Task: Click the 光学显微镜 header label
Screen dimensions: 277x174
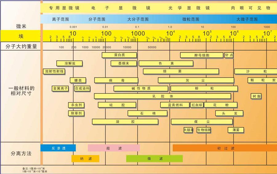Action: click(x=189, y=8)
